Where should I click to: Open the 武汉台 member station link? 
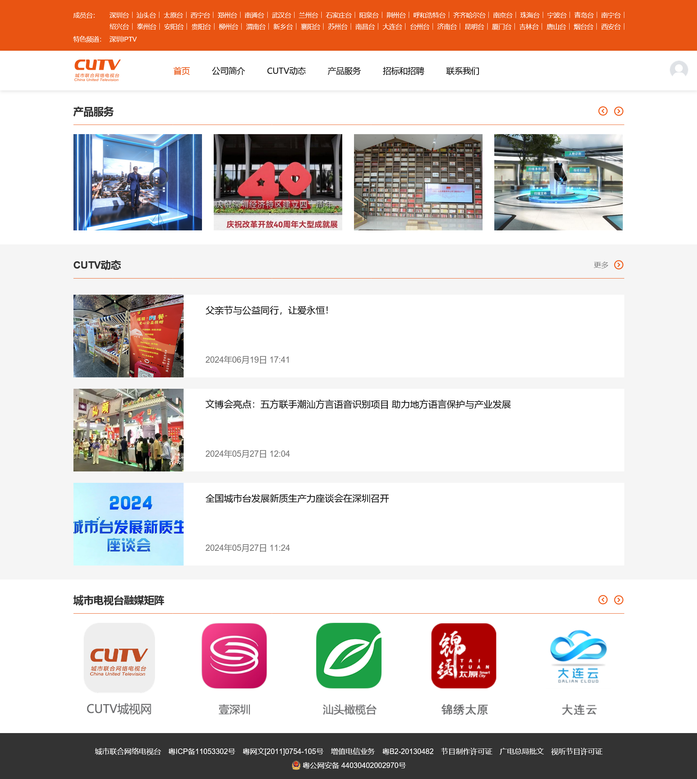[281, 15]
